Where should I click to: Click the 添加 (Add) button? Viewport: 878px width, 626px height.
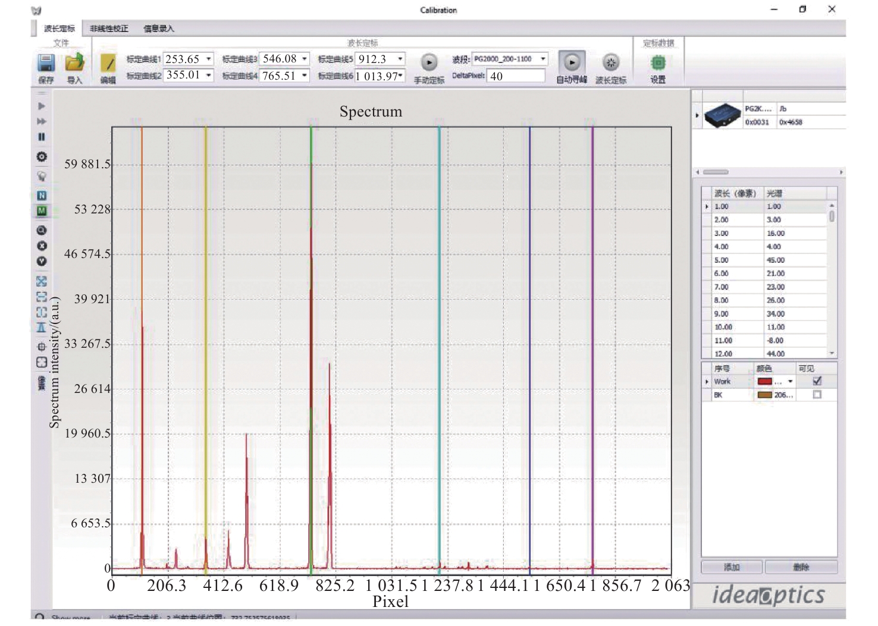pyautogui.click(x=732, y=567)
